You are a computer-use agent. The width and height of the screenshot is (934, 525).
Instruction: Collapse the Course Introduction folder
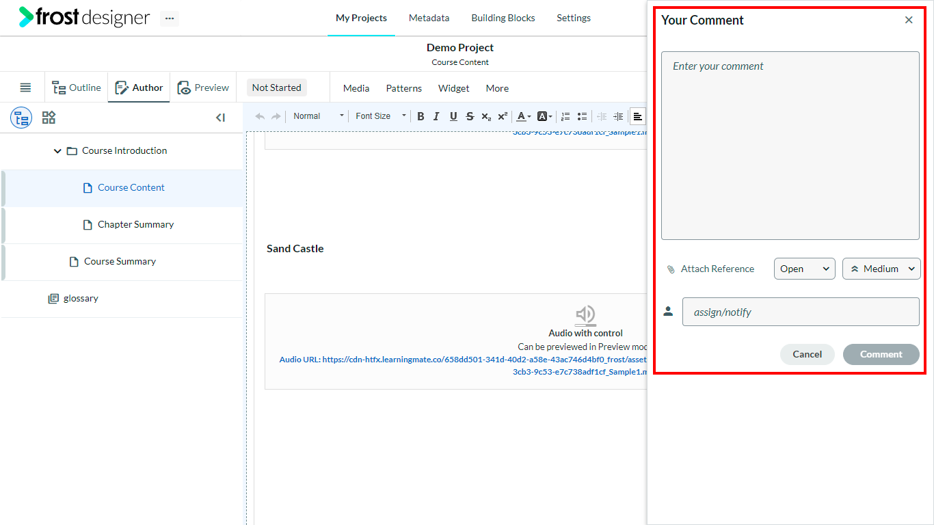click(57, 151)
